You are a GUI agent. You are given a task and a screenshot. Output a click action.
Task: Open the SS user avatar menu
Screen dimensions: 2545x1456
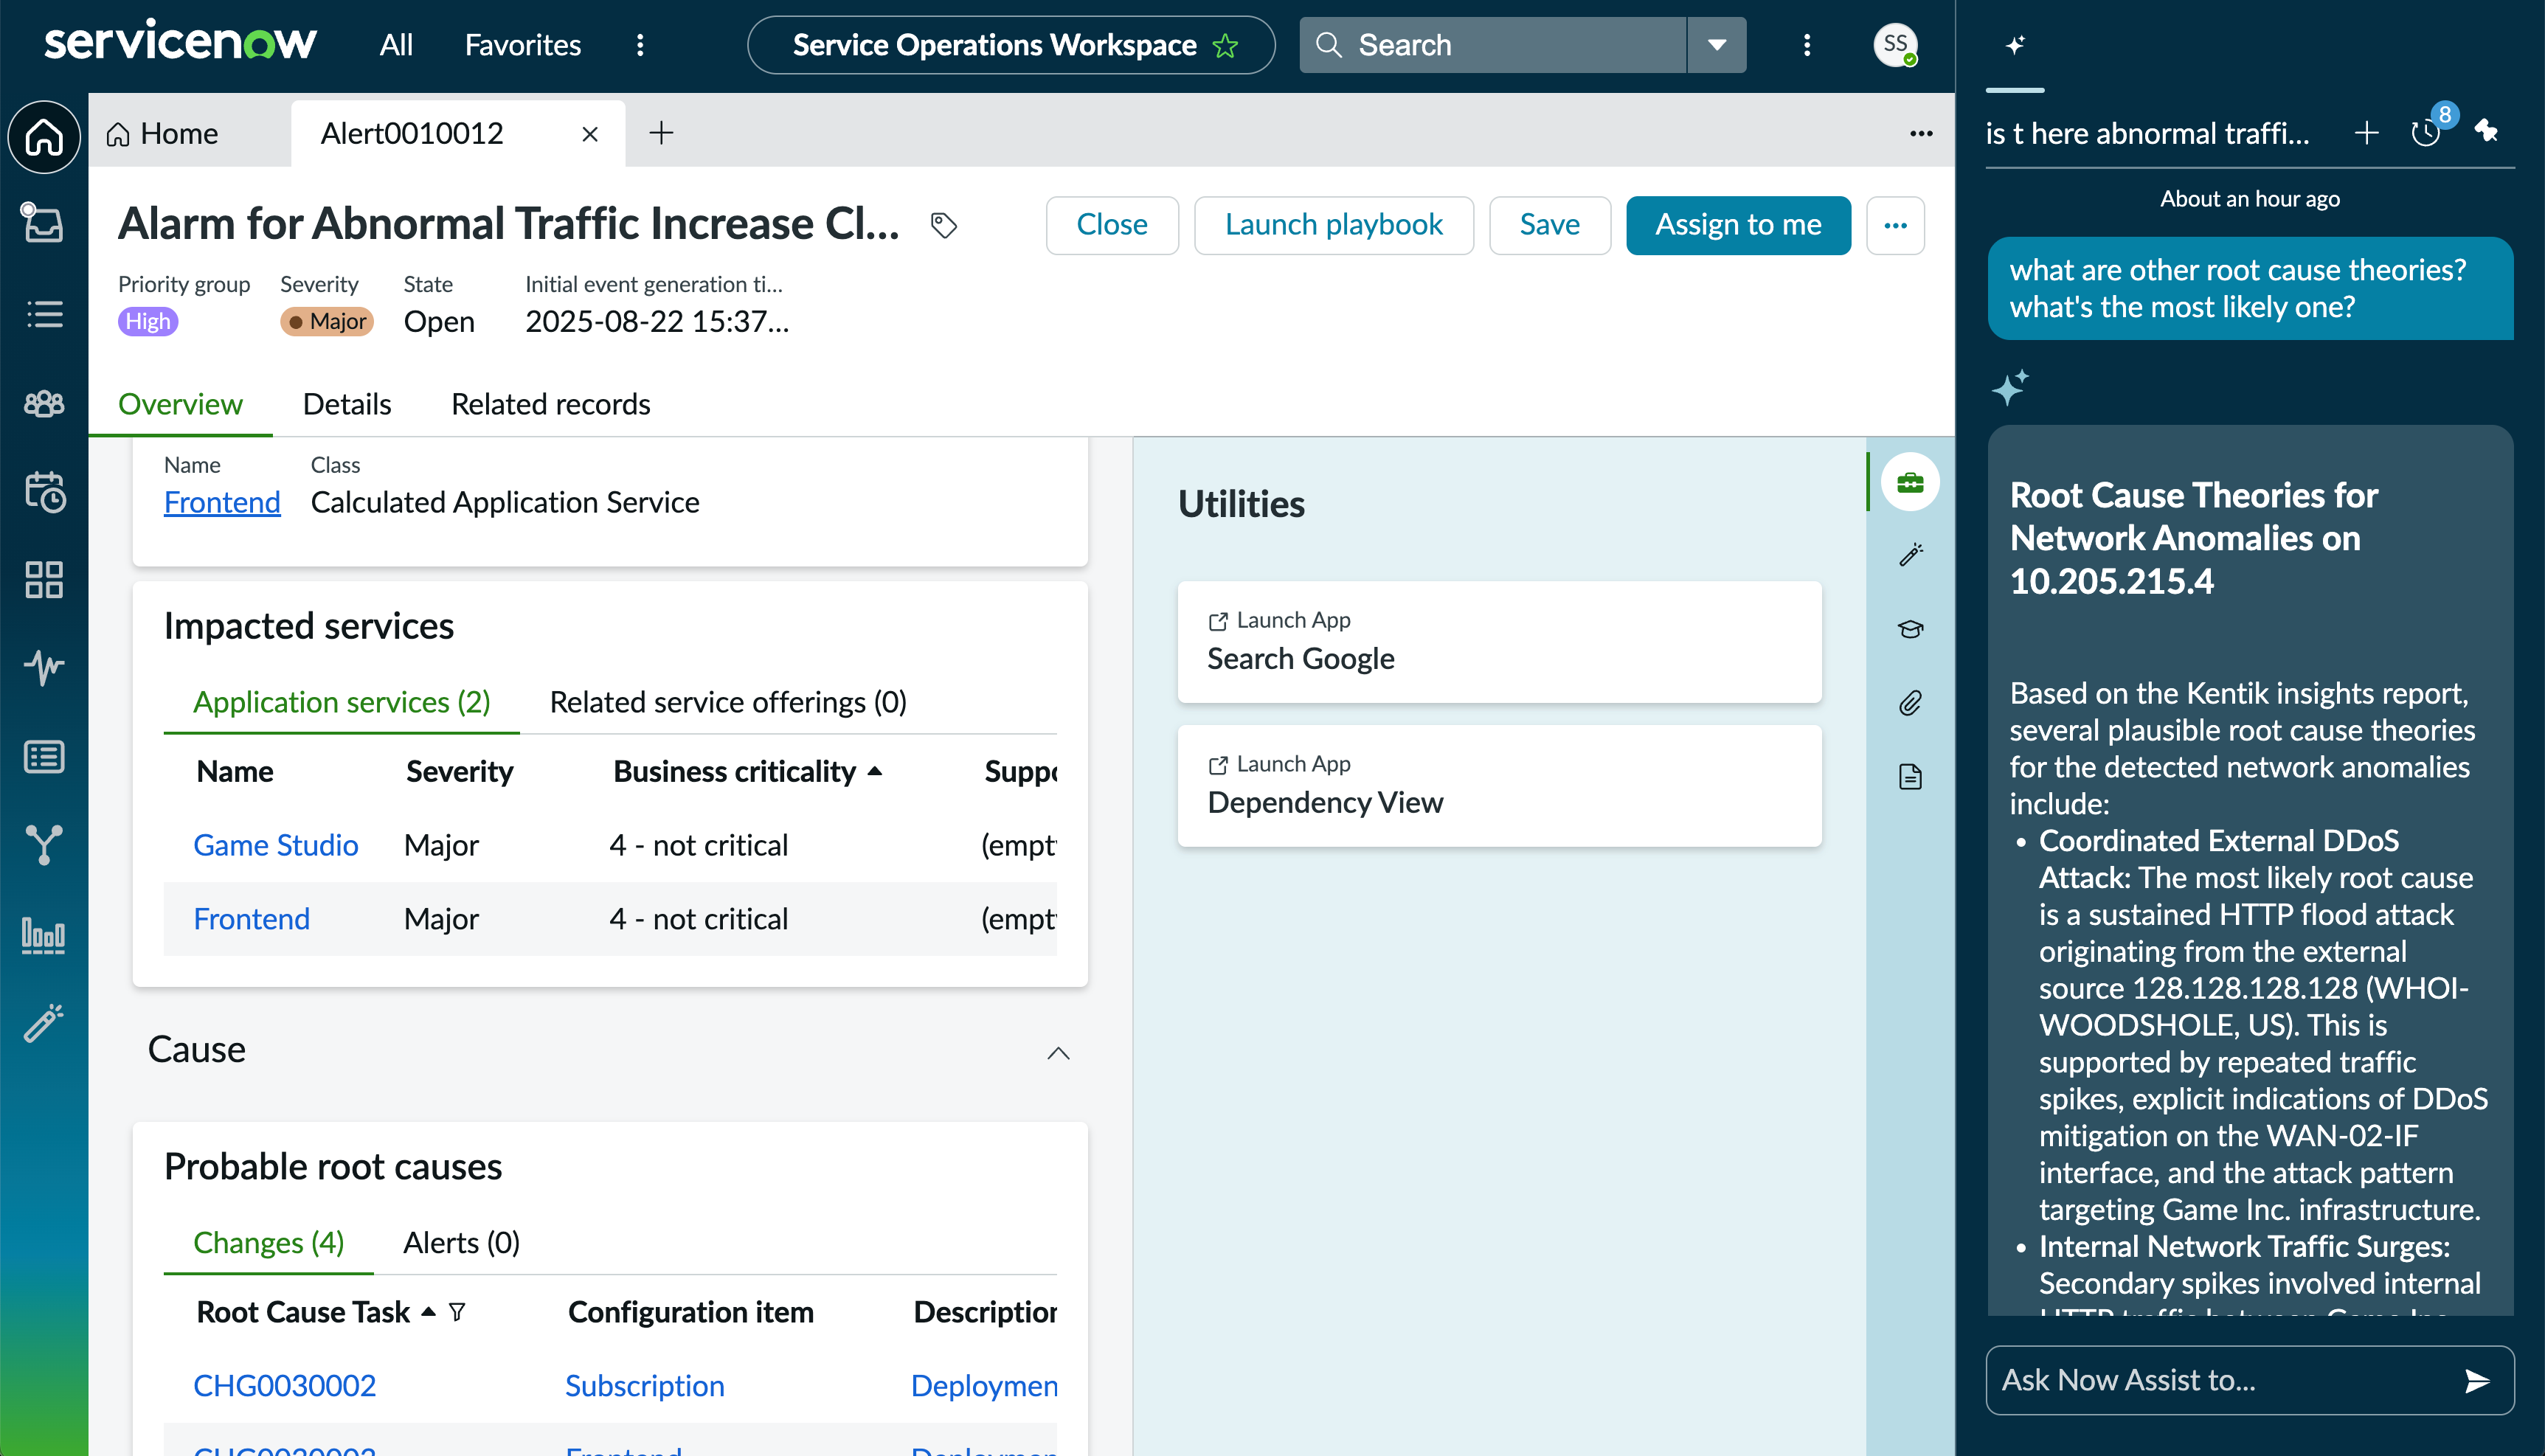pyautogui.click(x=1895, y=45)
